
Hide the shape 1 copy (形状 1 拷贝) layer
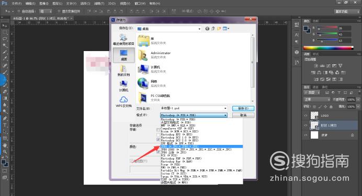306,126
